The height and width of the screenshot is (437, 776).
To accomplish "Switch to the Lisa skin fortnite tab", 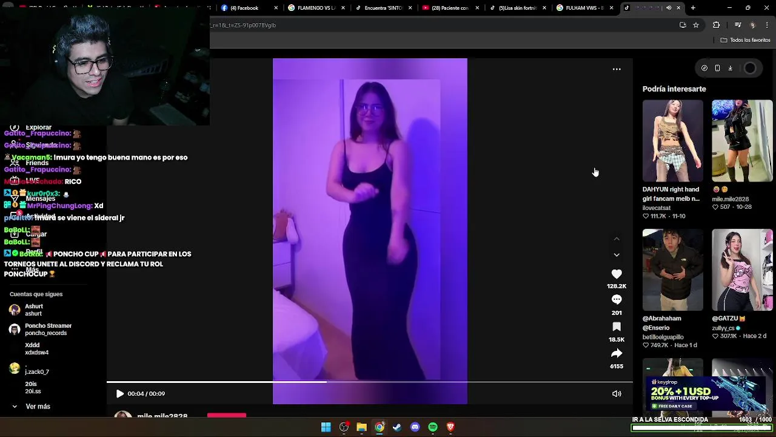I will tap(517, 8).
